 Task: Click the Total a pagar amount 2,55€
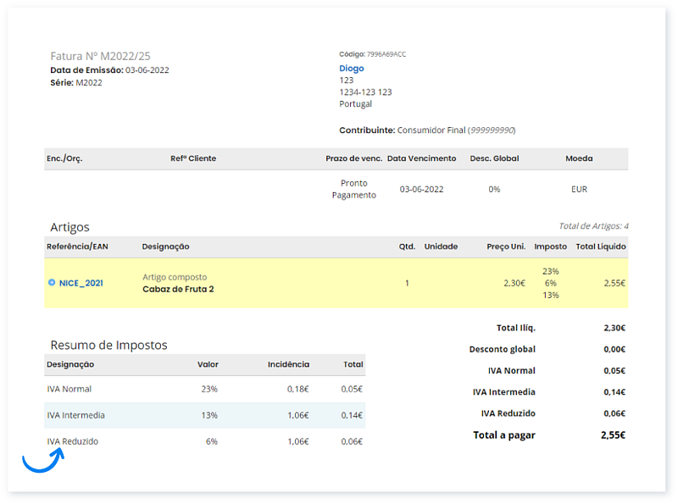(611, 435)
